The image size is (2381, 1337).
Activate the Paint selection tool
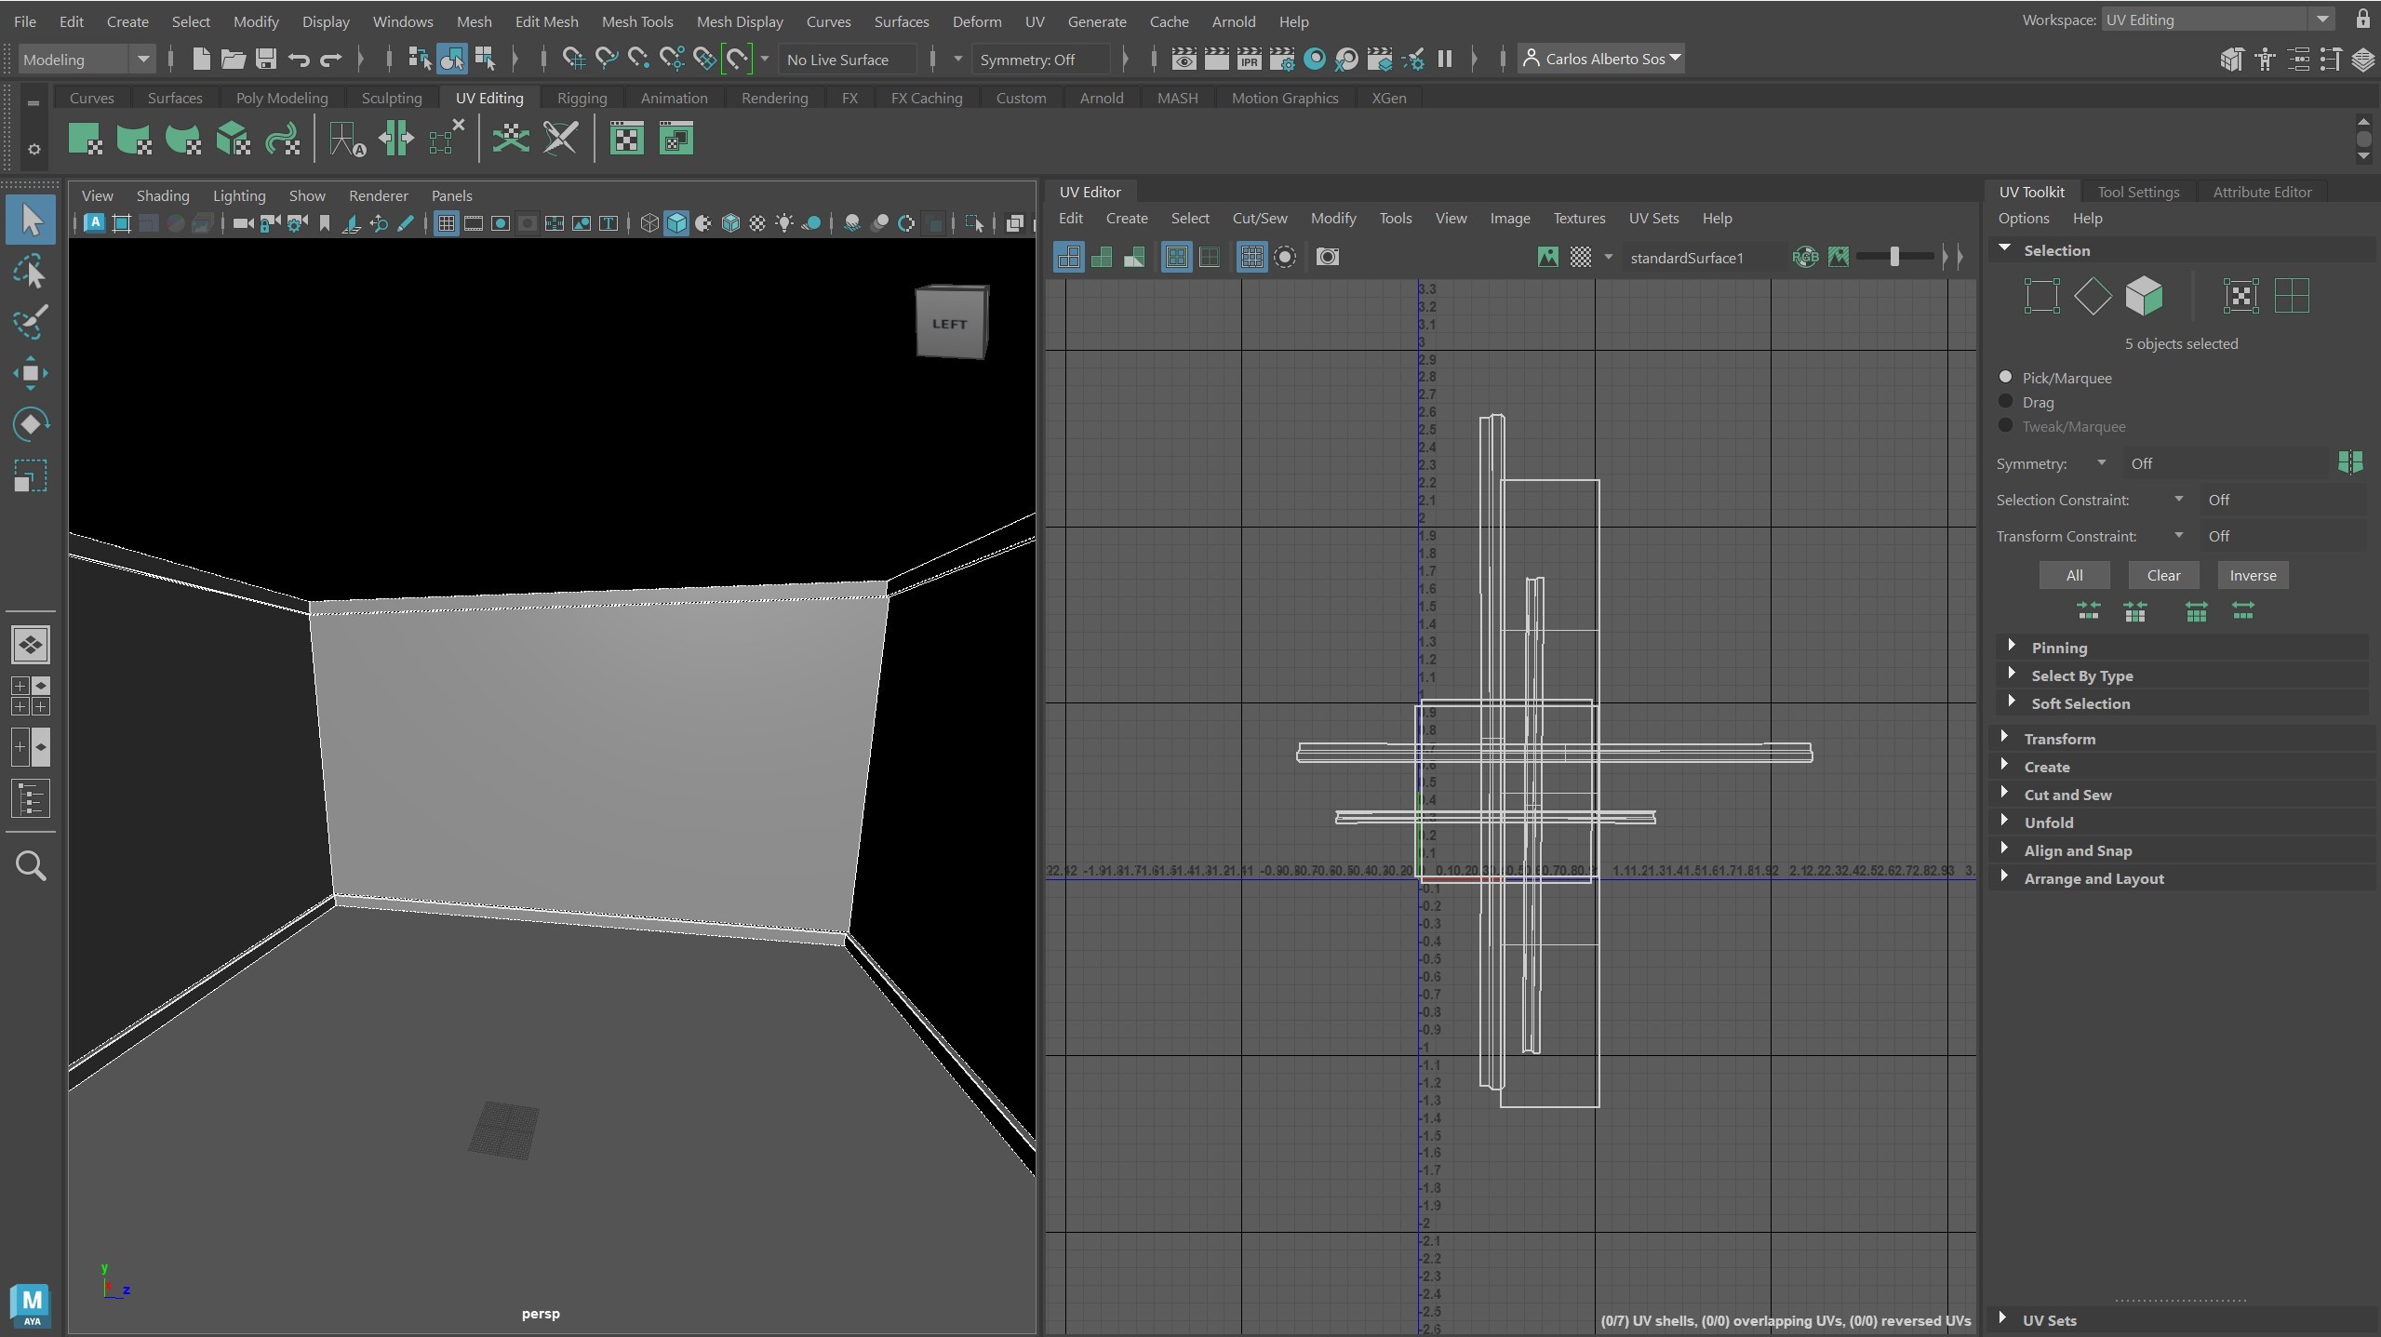point(31,323)
